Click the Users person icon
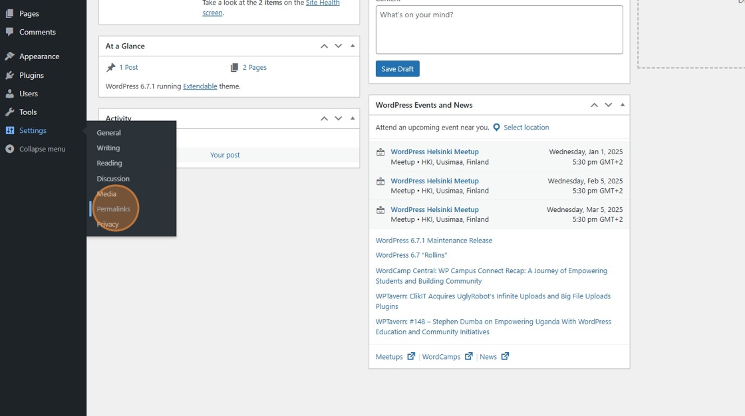745x416 pixels. (x=9, y=94)
